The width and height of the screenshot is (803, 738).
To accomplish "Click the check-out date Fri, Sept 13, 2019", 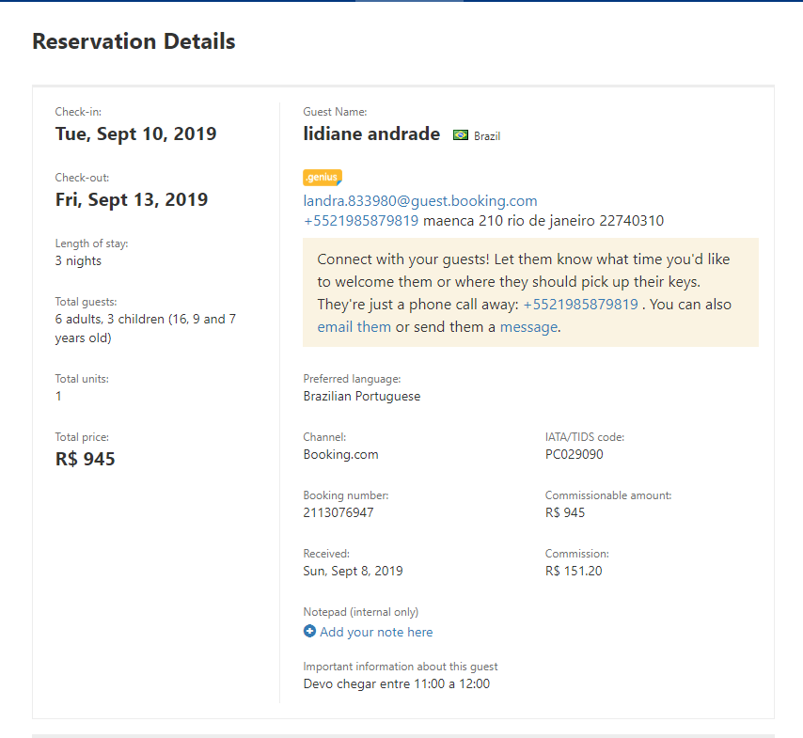I will 132,199.
